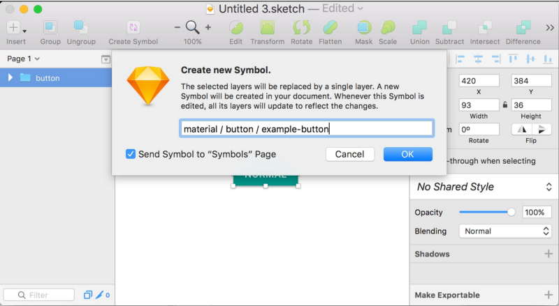Select the Transform tool icon

(x=267, y=28)
